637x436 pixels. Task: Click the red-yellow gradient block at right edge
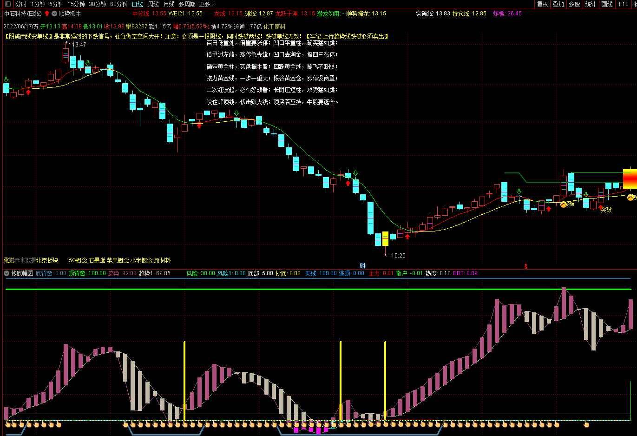[630, 179]
